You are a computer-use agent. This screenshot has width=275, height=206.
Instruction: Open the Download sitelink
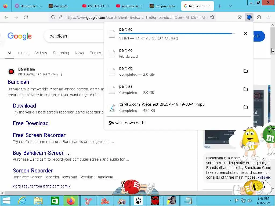pos(24,106)
